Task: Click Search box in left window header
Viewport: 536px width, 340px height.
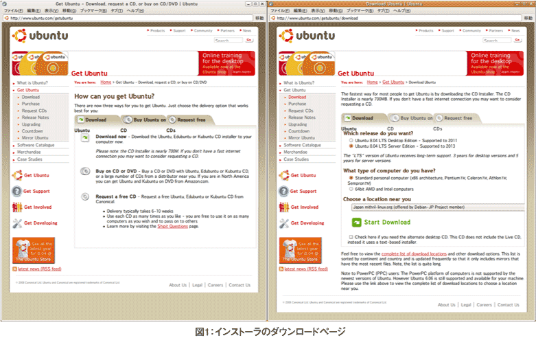Action: [x=229, y=41]
